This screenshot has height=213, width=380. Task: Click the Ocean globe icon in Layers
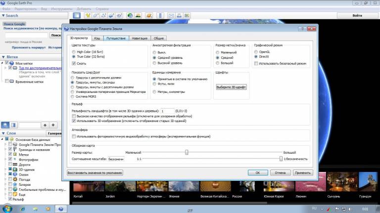pyautogui.click(x=15, y=174)
